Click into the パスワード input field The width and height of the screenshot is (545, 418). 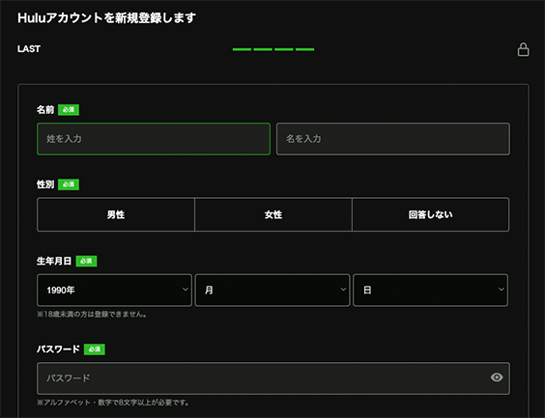pyautogui.click(x=273, y=378)
